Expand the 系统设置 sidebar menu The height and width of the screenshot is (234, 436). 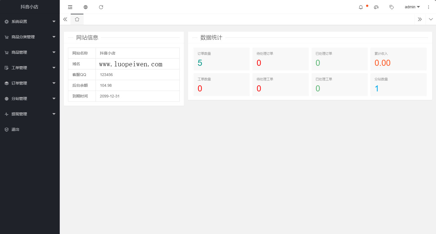[x=30, y=21]
